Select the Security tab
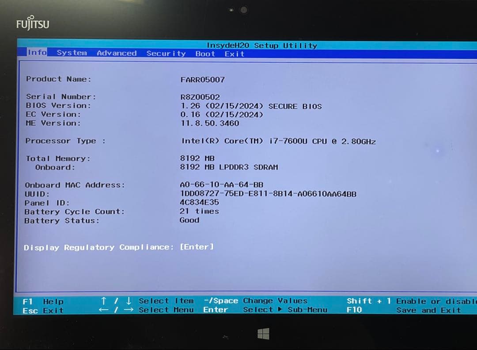This screenshot has height=350, width=477. [166, 54]
